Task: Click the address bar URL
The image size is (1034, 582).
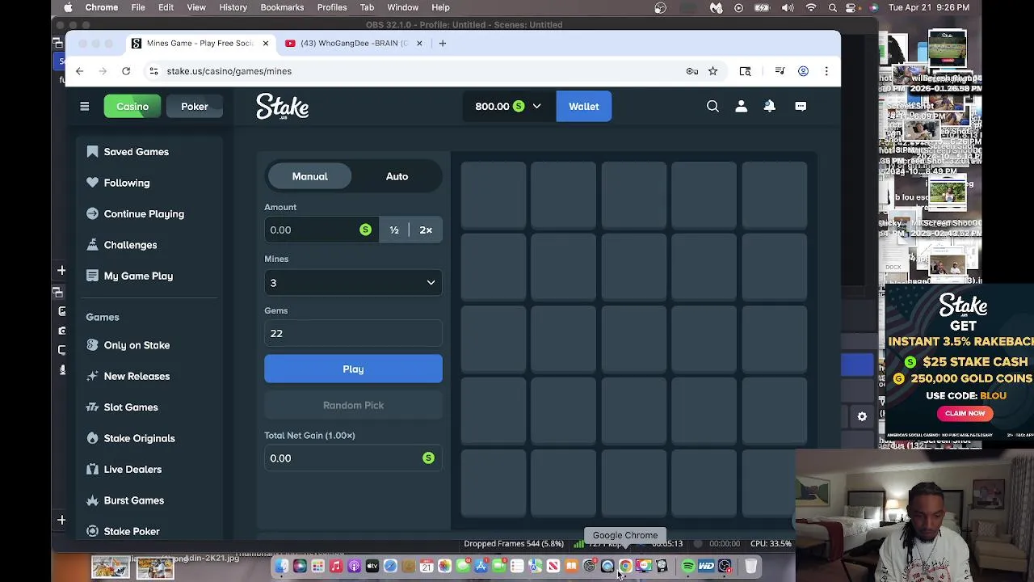Action: coord(229,71)
